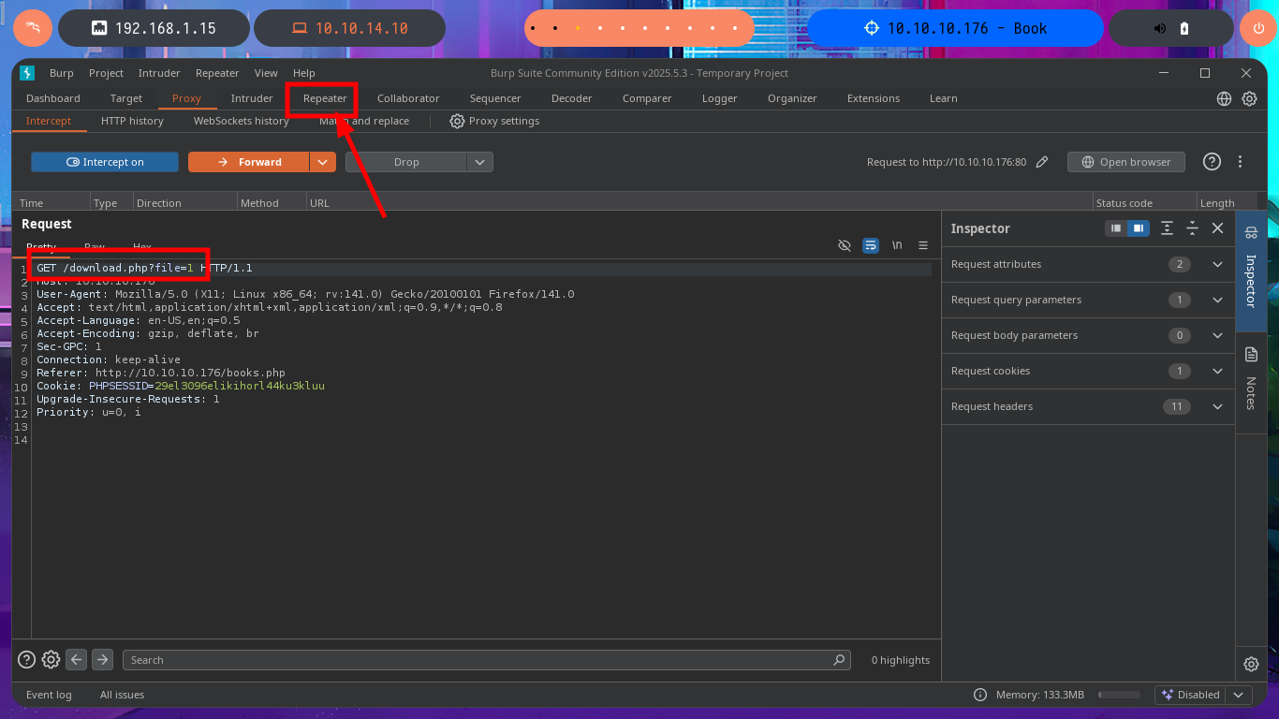Click the Event log link
Image resolution: width=1279 pixels, height=719 pixels.
coord(49,695)
